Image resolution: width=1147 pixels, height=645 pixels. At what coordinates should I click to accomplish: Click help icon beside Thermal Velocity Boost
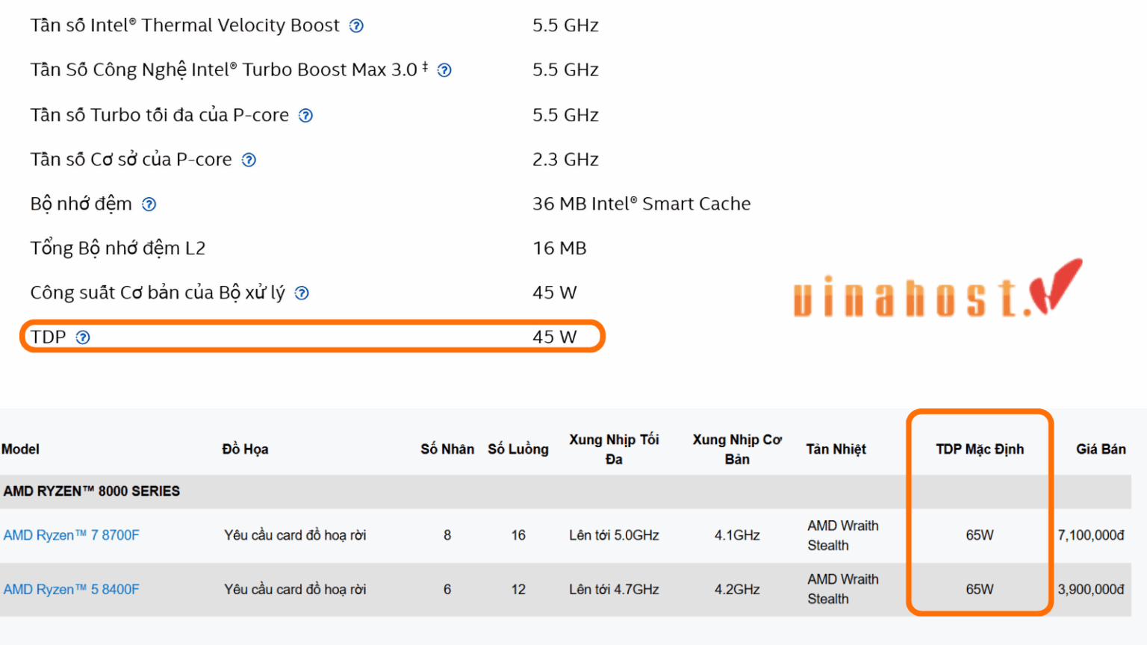pos(357,26)
